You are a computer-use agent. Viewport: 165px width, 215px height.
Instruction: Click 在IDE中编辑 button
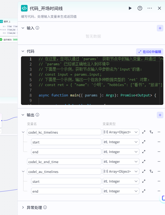[x=150, y=52]
